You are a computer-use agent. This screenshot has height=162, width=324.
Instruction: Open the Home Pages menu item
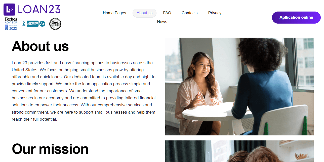click(x=114, y=13)
